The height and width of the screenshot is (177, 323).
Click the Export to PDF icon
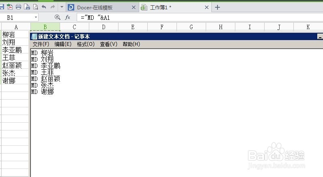tap(10, 7)
